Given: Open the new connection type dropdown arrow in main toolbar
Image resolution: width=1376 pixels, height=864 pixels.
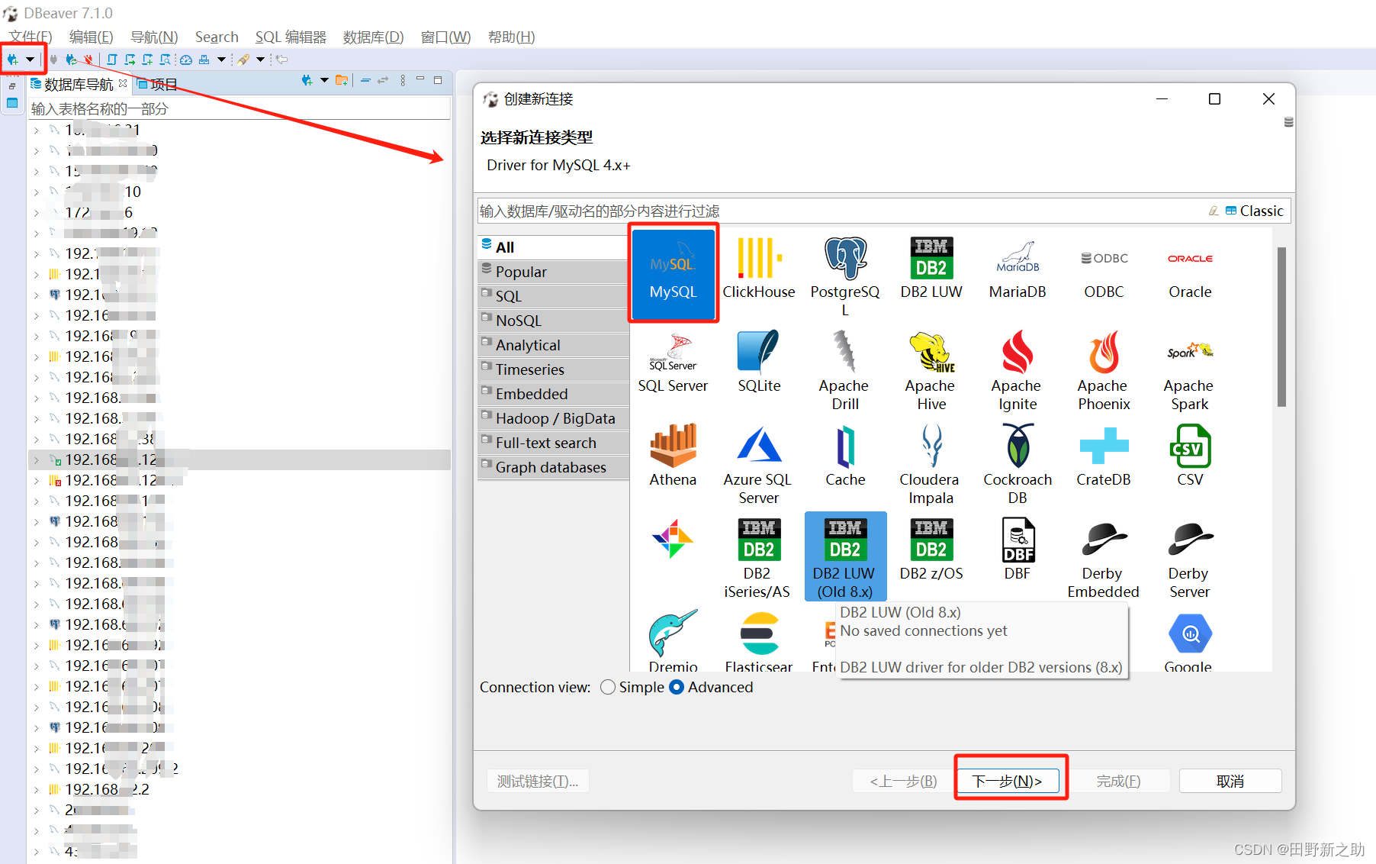Looking at the screenshot, I should 31,59.
